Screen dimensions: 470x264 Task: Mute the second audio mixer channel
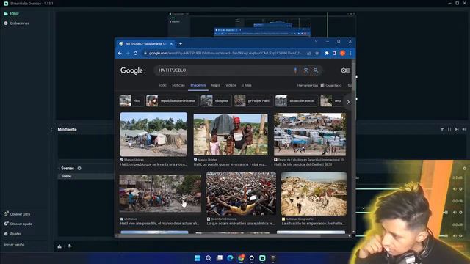click(455, 213)
